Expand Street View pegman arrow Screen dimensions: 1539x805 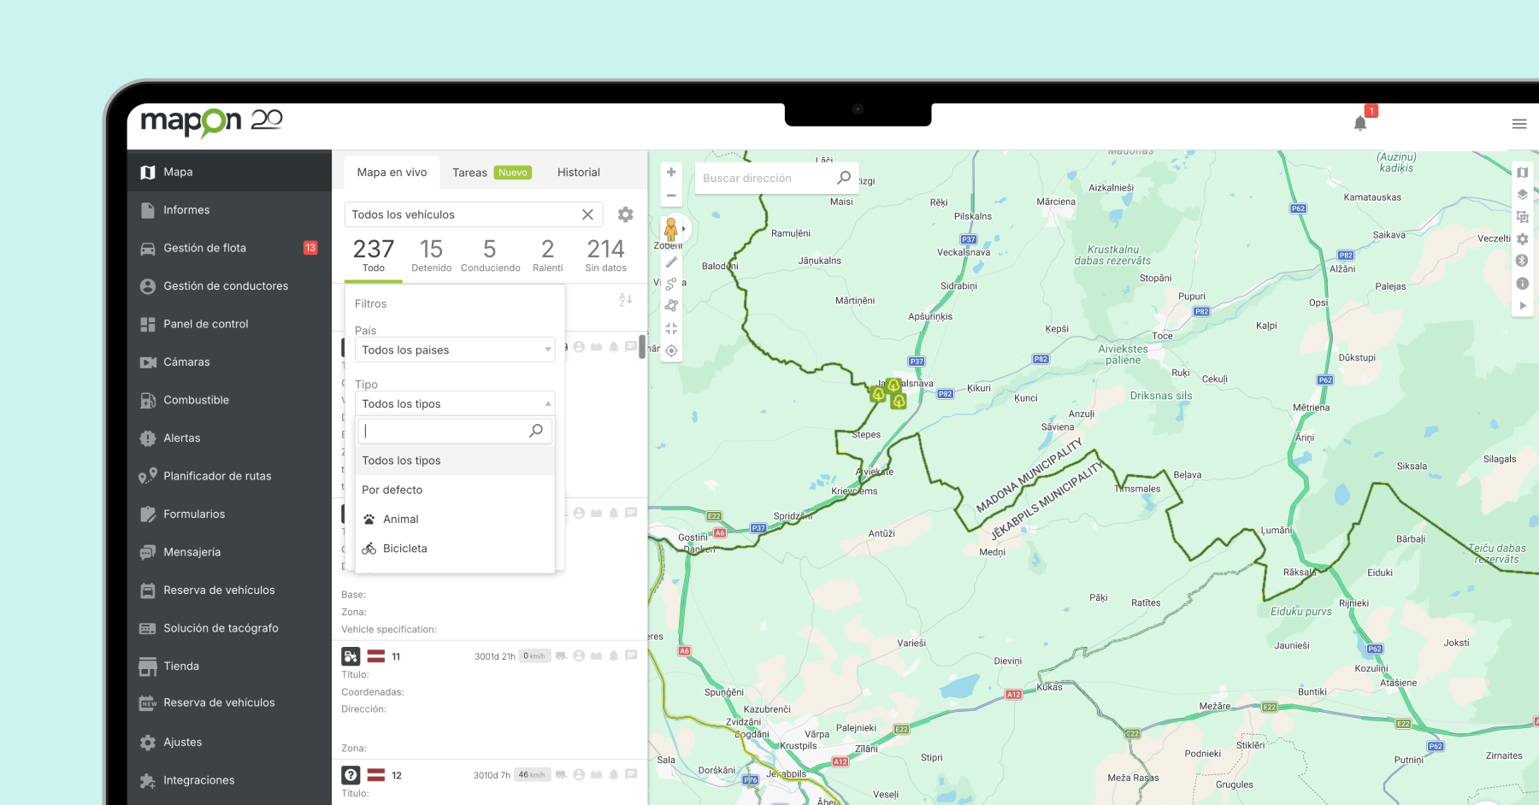[x=684, y=229]
